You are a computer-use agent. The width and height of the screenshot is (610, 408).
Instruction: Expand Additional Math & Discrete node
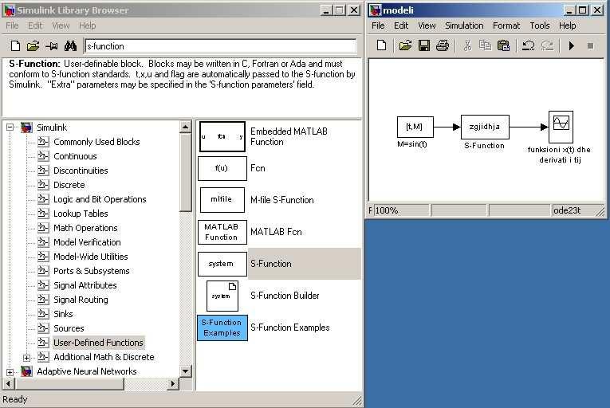coord(26,358)
